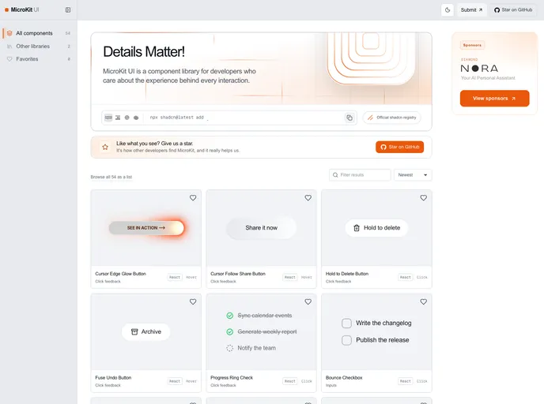The width and height of the screenshot is (544, 404).
Task: Open Browse all 54 as a list
Action: coord(111,177)
